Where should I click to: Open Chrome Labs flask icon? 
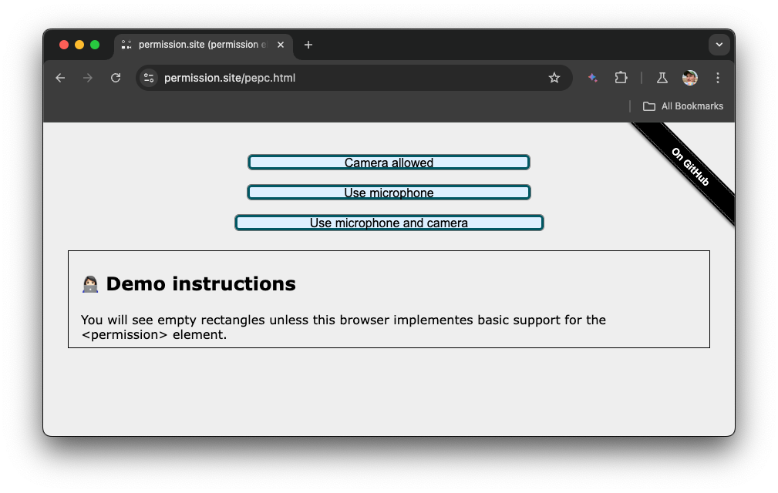[x=662, y=78]
